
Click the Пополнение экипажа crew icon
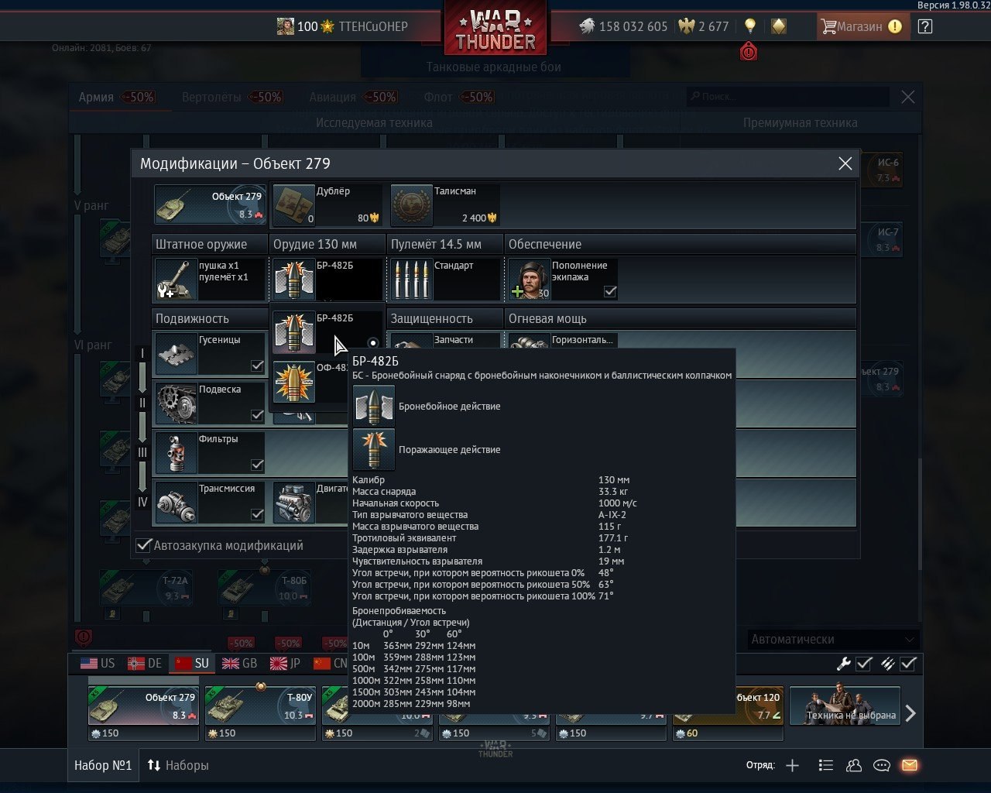(x=529, y=279)
